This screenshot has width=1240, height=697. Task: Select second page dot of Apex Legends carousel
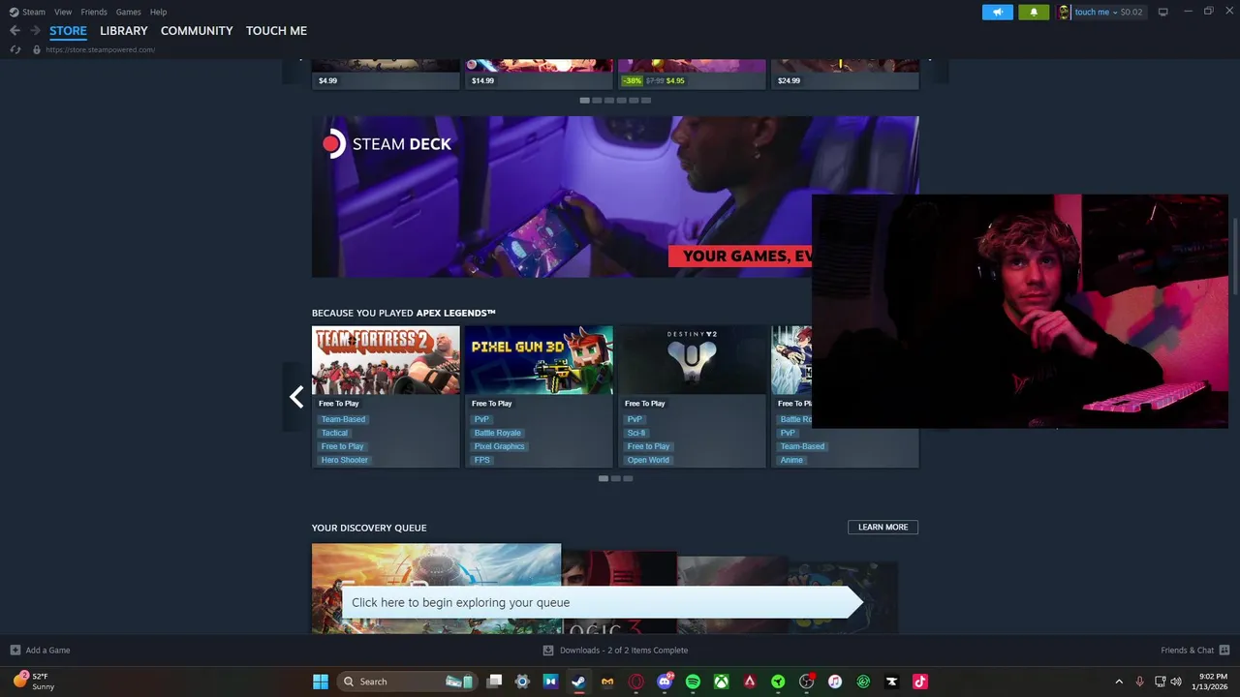tap(615, 478)
